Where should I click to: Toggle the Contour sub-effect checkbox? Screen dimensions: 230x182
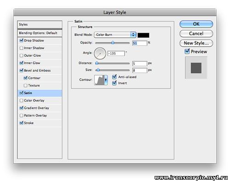tap(26, 78)
